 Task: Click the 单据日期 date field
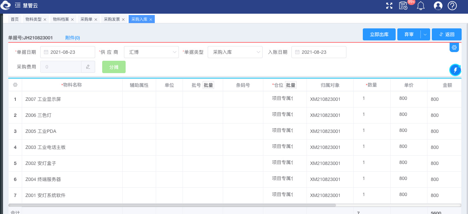pyautogui.click(x=68, y=52)
